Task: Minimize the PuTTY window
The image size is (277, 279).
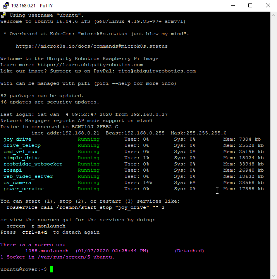Action: [233, 5]
